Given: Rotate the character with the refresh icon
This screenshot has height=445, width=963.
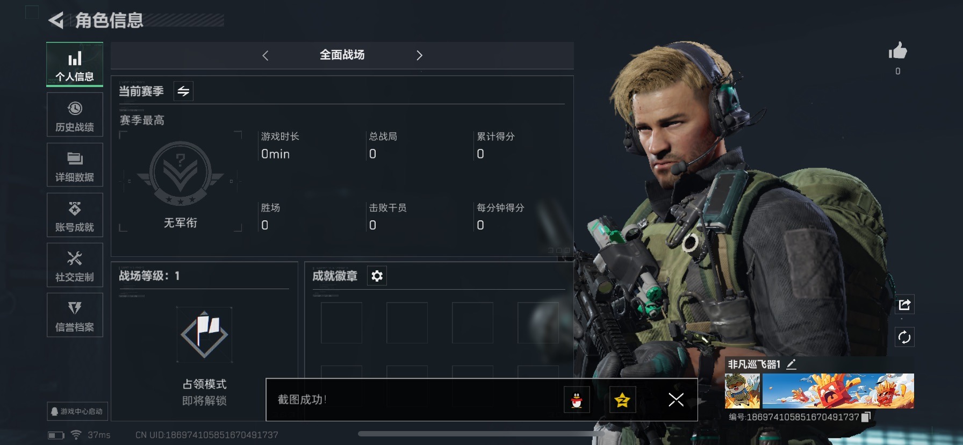Looking at the screenshot, I should pyautogui.click(x=904, y=338).
